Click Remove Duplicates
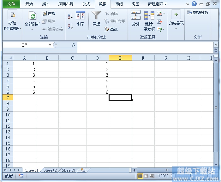The image size is (221, 182). click(149, 21)
